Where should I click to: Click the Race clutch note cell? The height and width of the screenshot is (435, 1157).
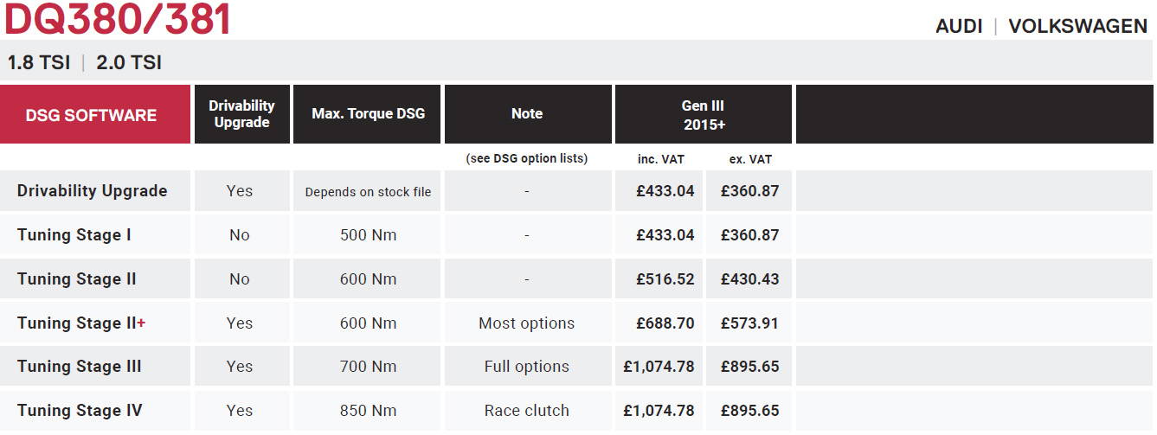pos(527,411)
